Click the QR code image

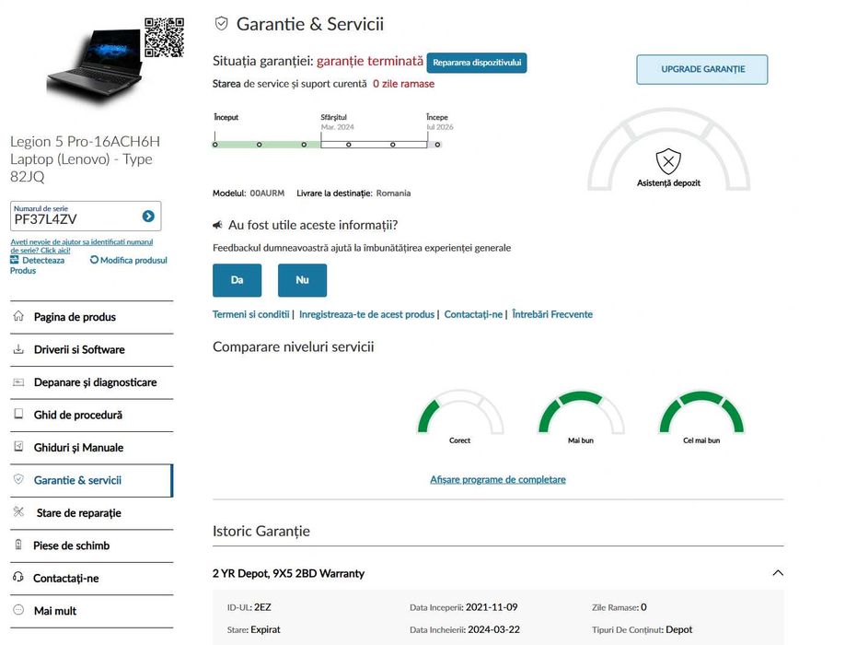click(x=164, y=37)
